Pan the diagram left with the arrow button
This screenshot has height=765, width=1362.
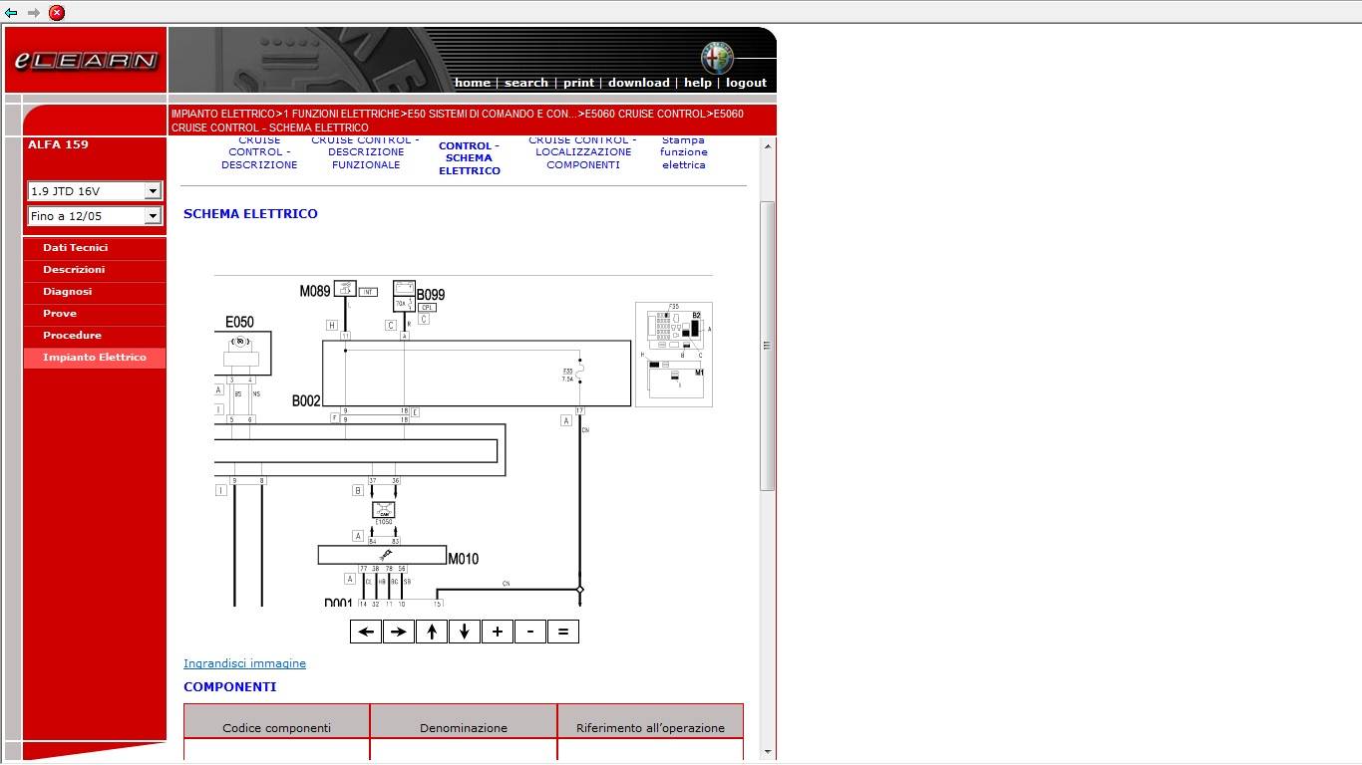click(x=366, y=632)
